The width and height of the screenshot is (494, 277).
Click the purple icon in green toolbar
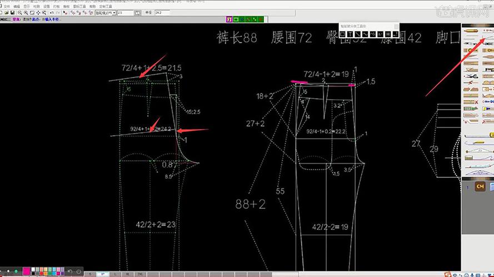coord(229,19)
